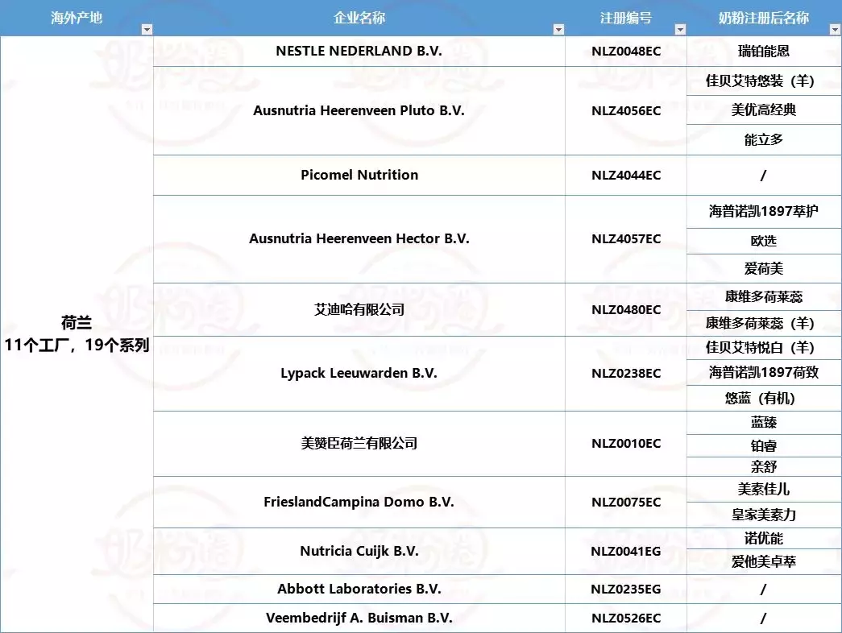Image resolution: width=842 pixels, height=633 pixels.
Task: Select the 奶粉注册后名称 header cell
Action: pyautogui.click(x=764, y=18)
